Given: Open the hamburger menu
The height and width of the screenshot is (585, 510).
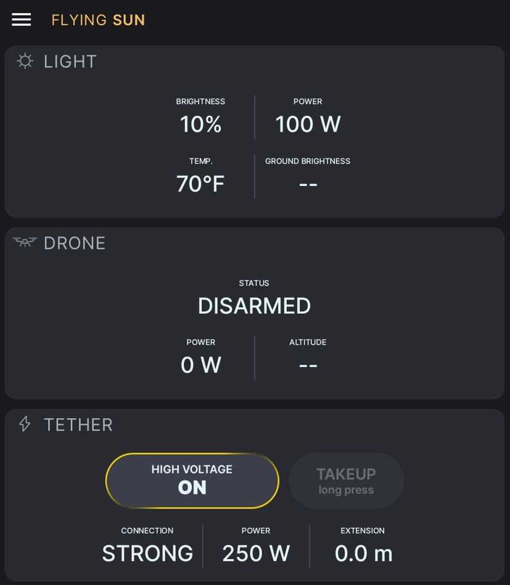Looking at the screenshot, I should click(x=21, y=20).
